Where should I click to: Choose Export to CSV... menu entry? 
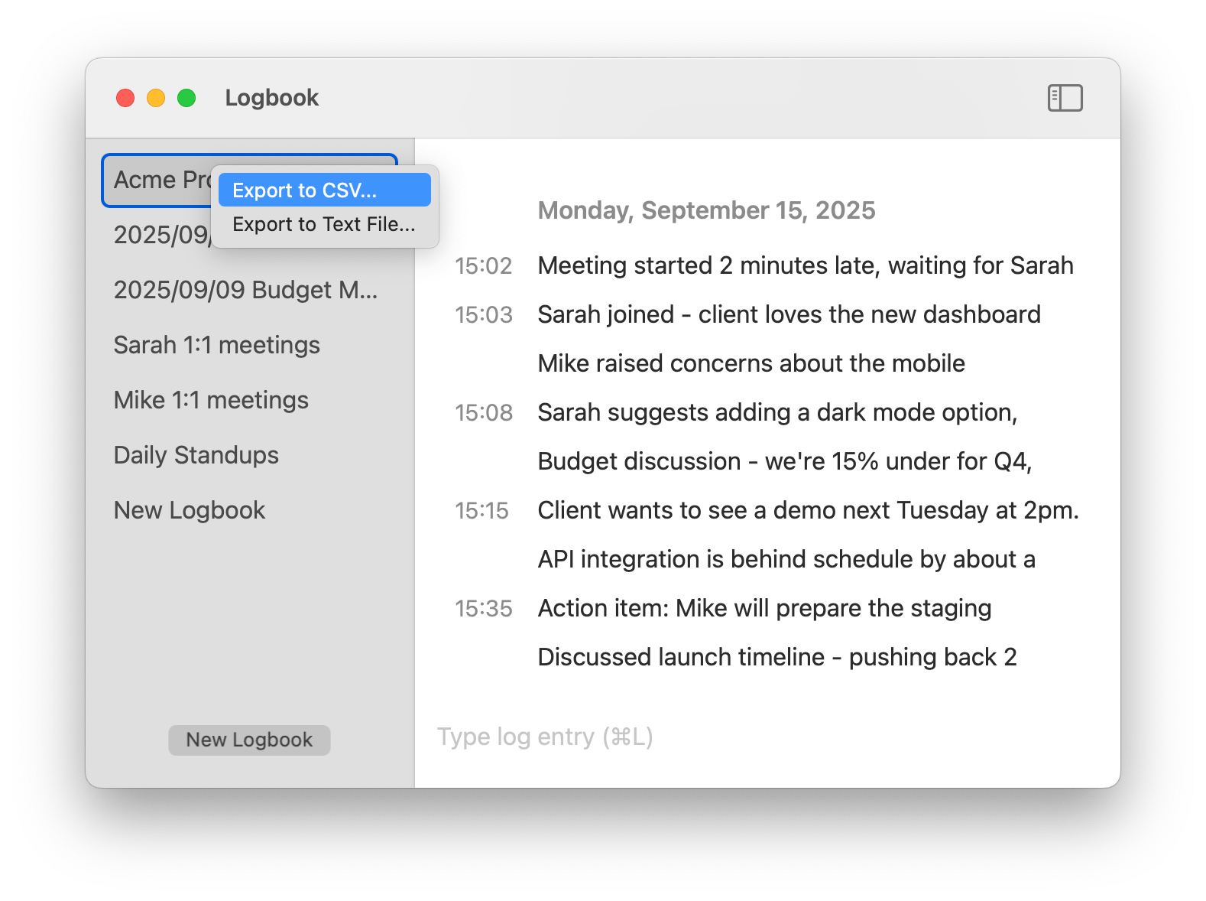(x=325, y=190)
